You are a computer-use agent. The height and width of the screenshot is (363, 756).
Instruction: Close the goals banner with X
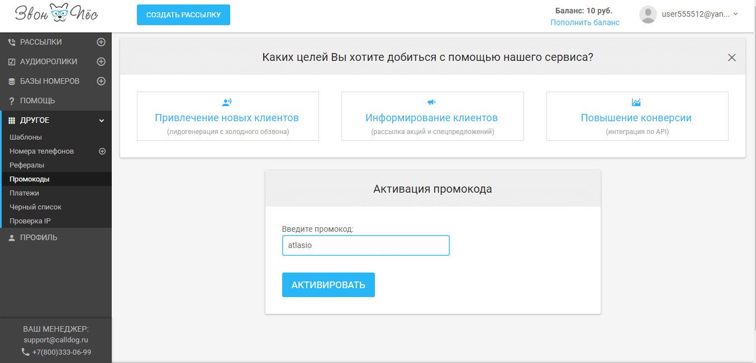[731, 58]
